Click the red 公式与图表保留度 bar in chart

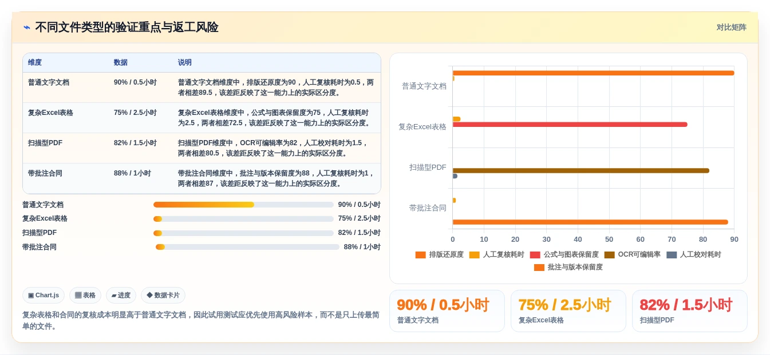pyautogui.click(x=570, y=125)
